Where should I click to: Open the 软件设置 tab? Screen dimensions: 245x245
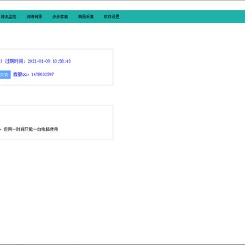112,16
